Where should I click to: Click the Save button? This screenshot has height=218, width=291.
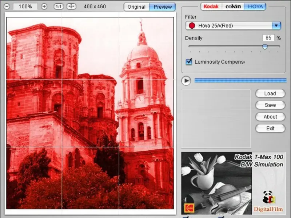(270, 105)
